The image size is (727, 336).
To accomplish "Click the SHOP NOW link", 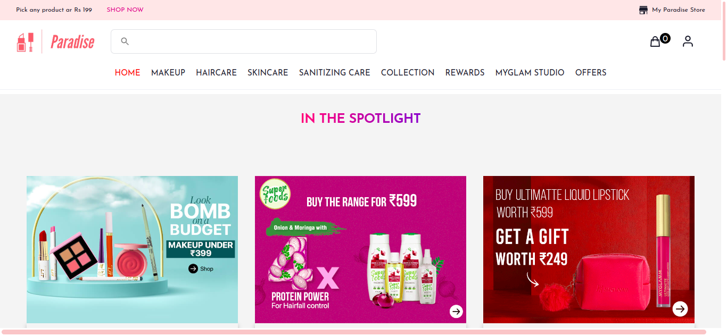I will 125,10.
